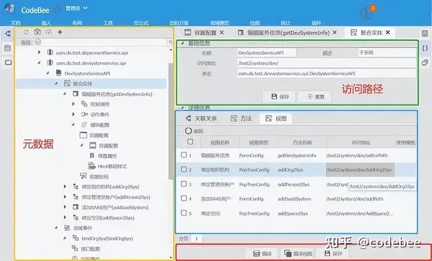
Task: Go to page 1 in pagination
Action: click(196, 239)
